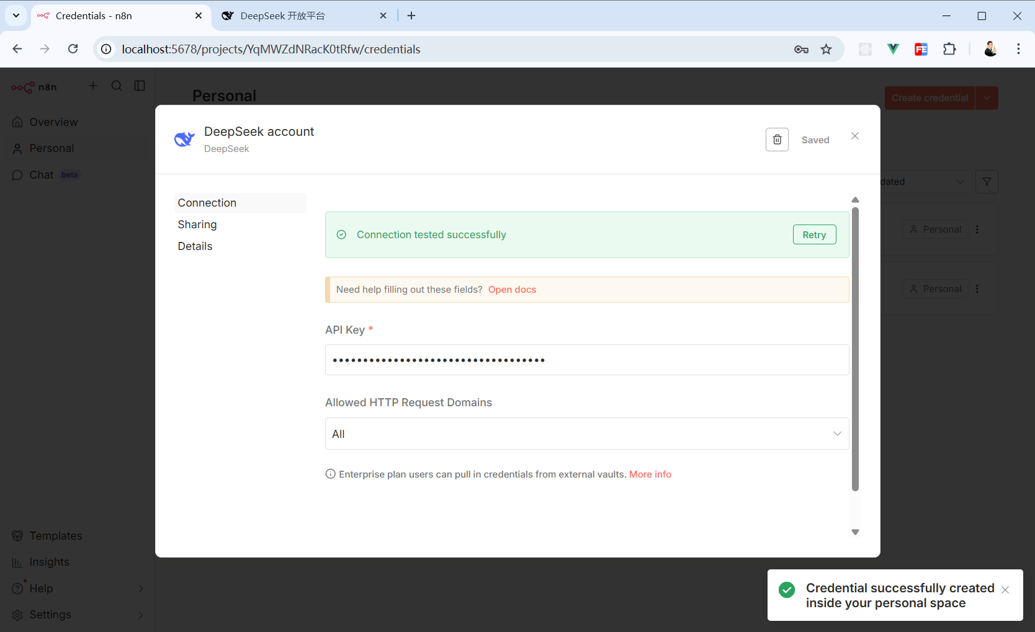The width and height of the screenshot is (1035, 632).
Task: Dismiss the credential created notification
Action: point(1005,590)
